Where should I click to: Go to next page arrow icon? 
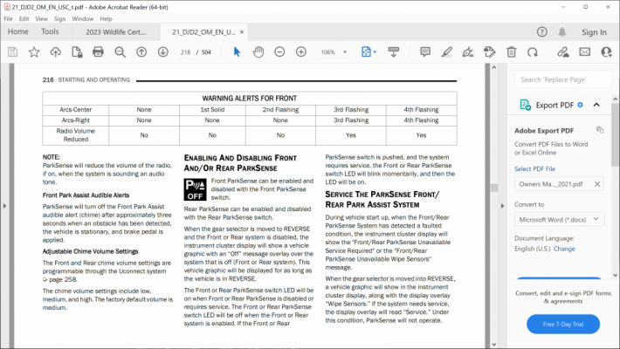coord(163,51)
